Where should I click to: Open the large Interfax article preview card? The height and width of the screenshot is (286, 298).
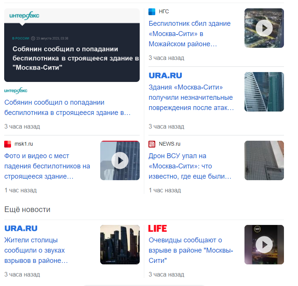tap(72, 45)
